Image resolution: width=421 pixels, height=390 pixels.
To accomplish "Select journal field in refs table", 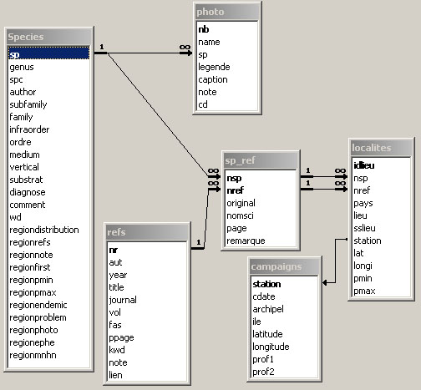I will click(x=147, y=300).
